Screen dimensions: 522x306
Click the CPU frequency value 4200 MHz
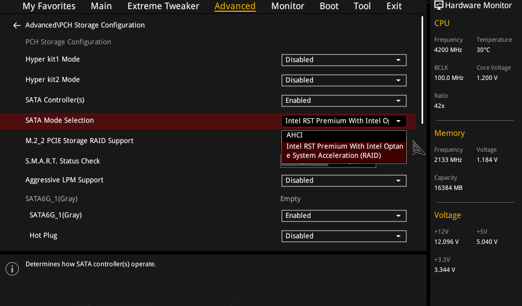pyautogui.click(x=448, y=50)
